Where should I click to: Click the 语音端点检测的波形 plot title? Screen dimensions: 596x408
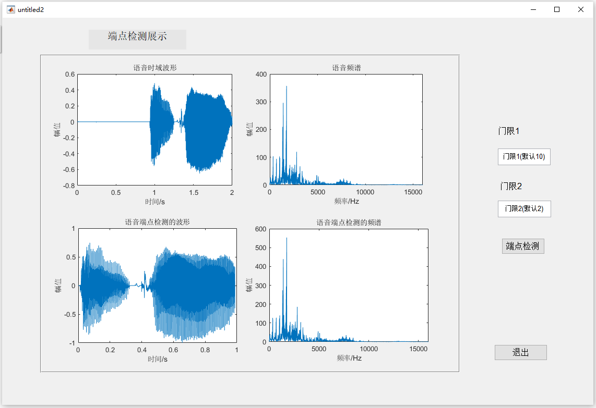(x=158, y=222)
